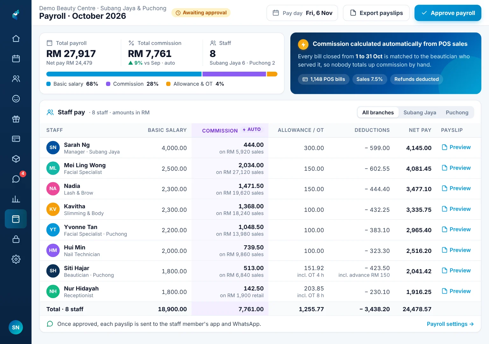Viewport: 489px width, 344px height.
Task: Click Kavitha's KV avatar
Action: coord(53,209)
